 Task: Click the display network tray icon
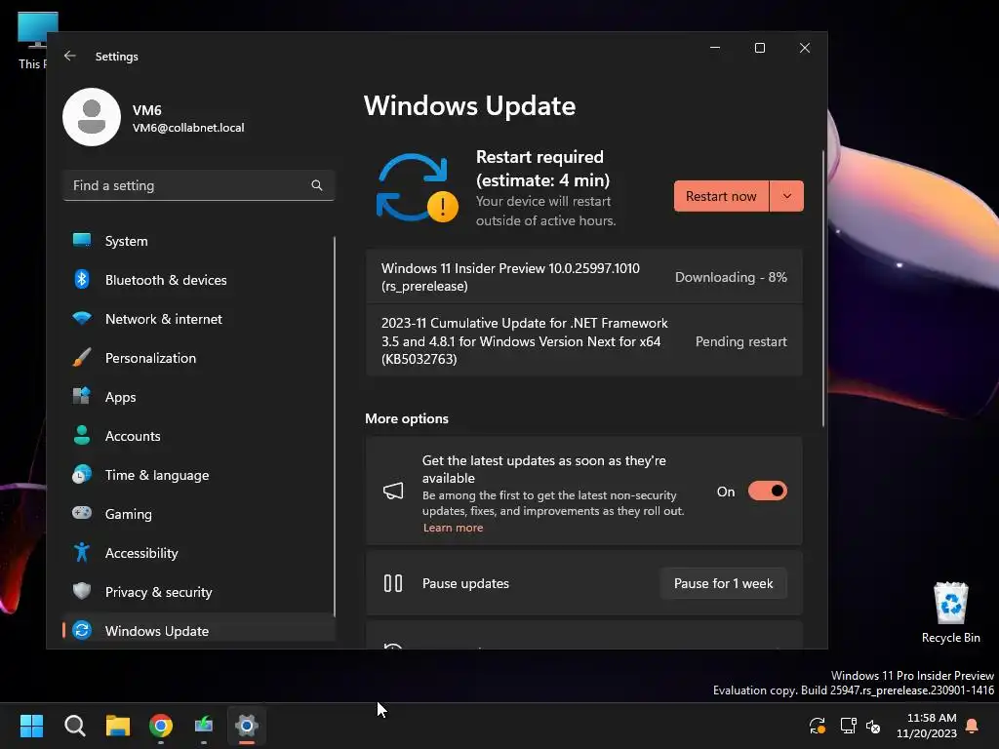click(848, 726)
